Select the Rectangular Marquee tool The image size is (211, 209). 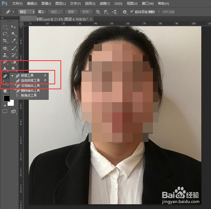point(5,27)
